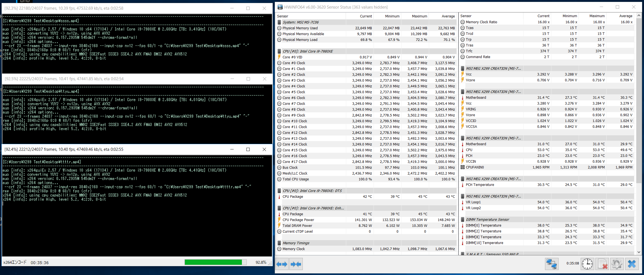Click the lightning icon beside Core #0 VID
The height and width of the screenshot is (275, 644).
[279, 57]
